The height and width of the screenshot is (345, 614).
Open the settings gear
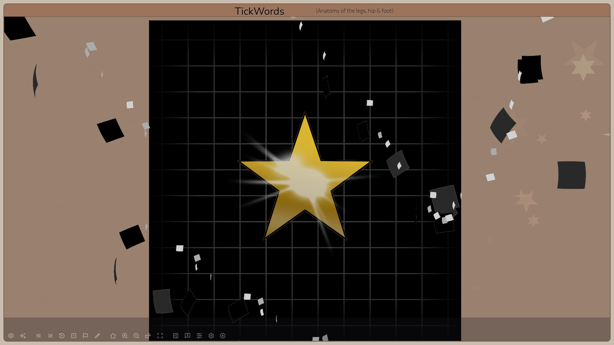pos(211,336)
